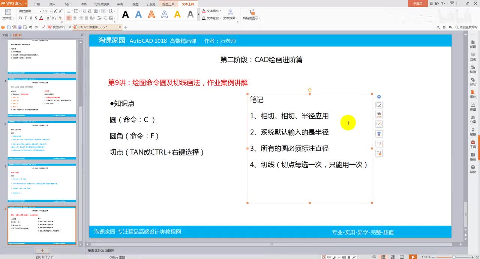This screenshot has height=259, width=480.
Task: Click the open folder icon
Action: (x=3, y=27)
